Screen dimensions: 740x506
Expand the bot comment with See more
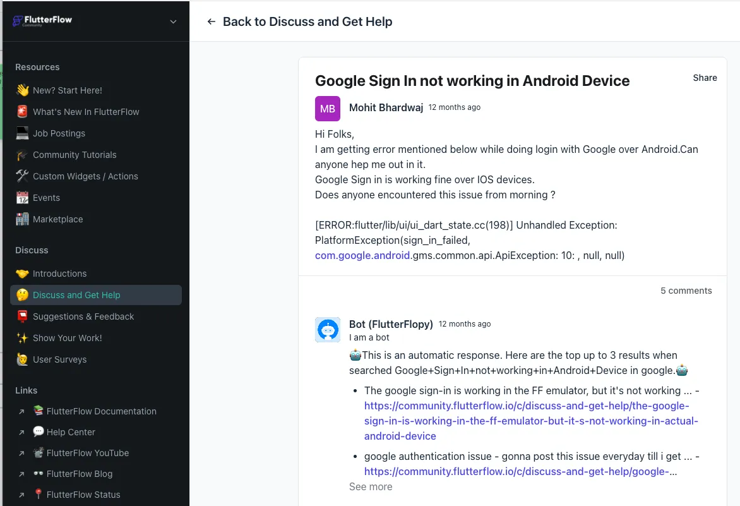coord(371,486)
